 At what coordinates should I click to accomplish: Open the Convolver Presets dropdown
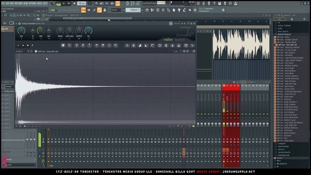(x=177, y=23)
